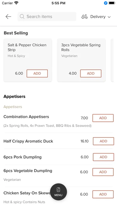
Task: Tap the back arrow icon
Action: click(x=8, y=17)
